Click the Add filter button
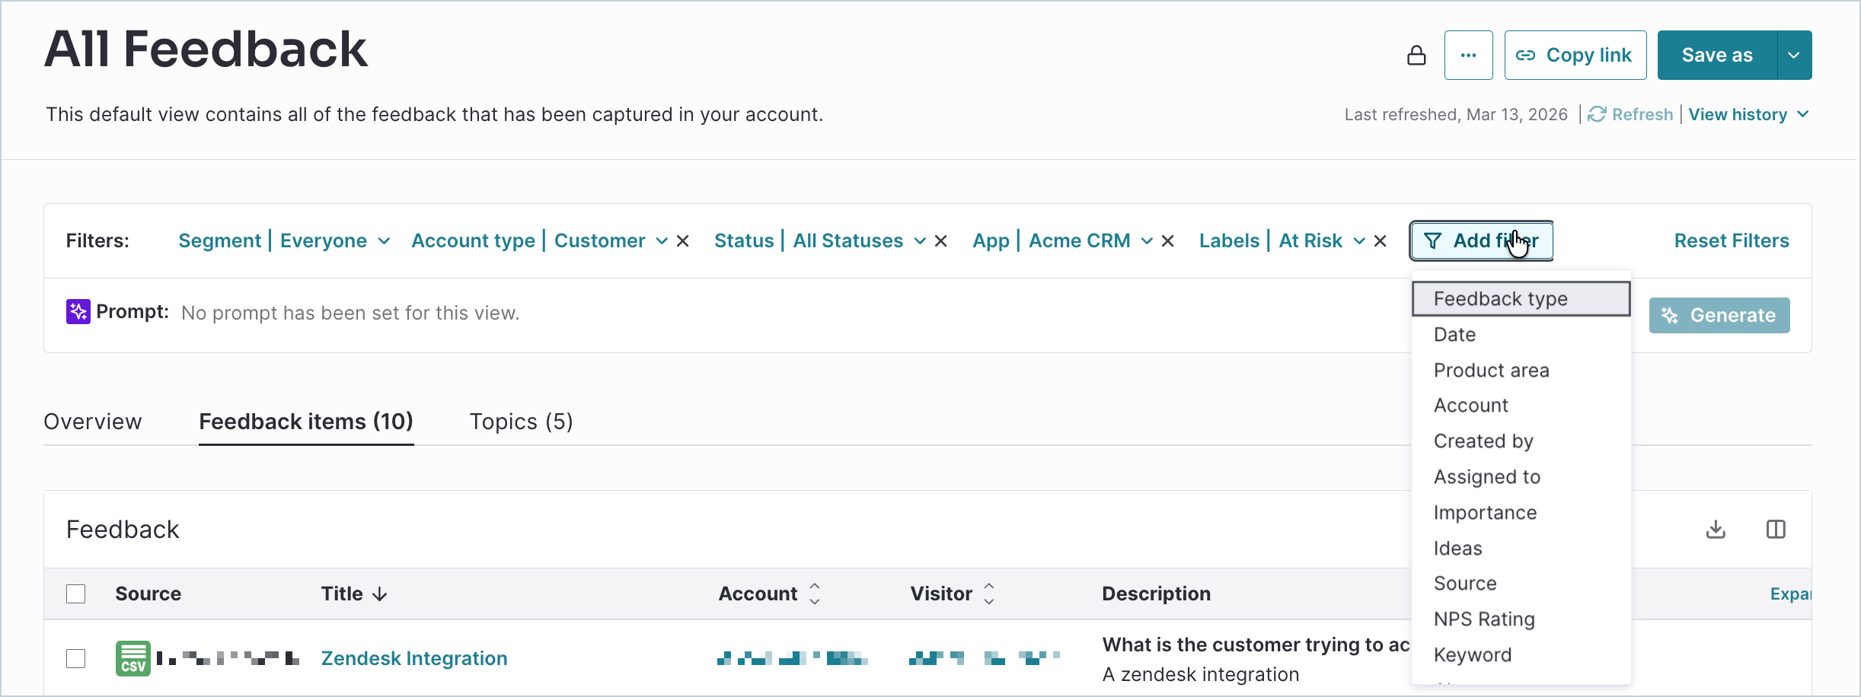The height and width of the screenshot is (697, 1861). coord(1481,241)
